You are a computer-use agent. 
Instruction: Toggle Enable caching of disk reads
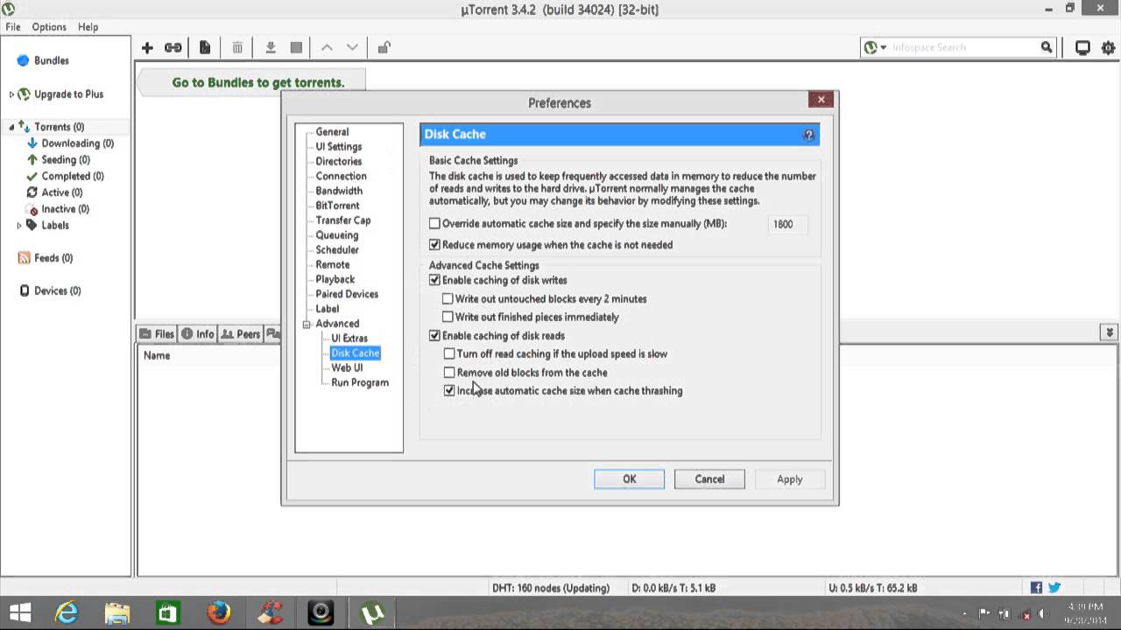point(434,336)
